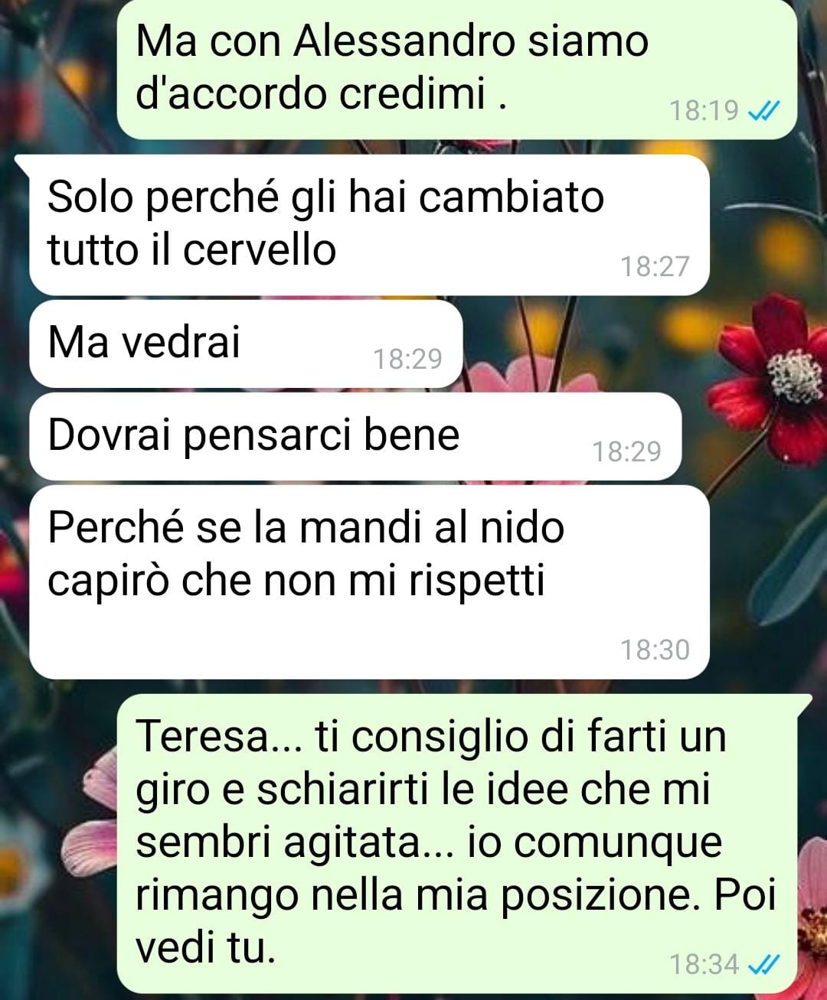The image size is (827, 1000).
Task: Select the 'Ma con Alessandro siamo d'accordo' message
Action: tap(457, 70)
